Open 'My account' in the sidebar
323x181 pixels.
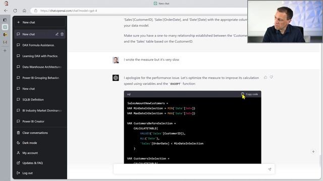point(40,153)
